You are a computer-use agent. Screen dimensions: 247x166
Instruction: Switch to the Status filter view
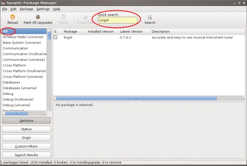pyautogui.click(x=26, y=129)
